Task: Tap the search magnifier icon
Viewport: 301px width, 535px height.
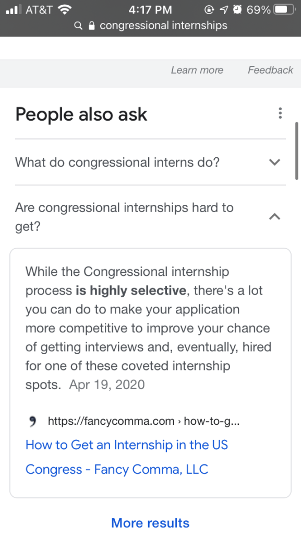Action: [78, 25]
